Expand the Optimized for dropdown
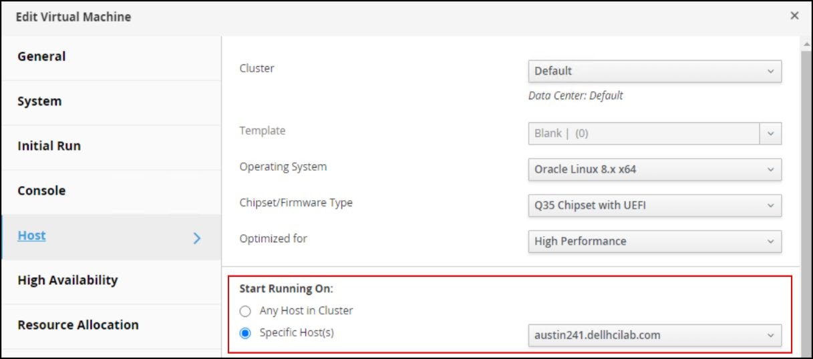 pyautogui.click(x=654, y=242)
